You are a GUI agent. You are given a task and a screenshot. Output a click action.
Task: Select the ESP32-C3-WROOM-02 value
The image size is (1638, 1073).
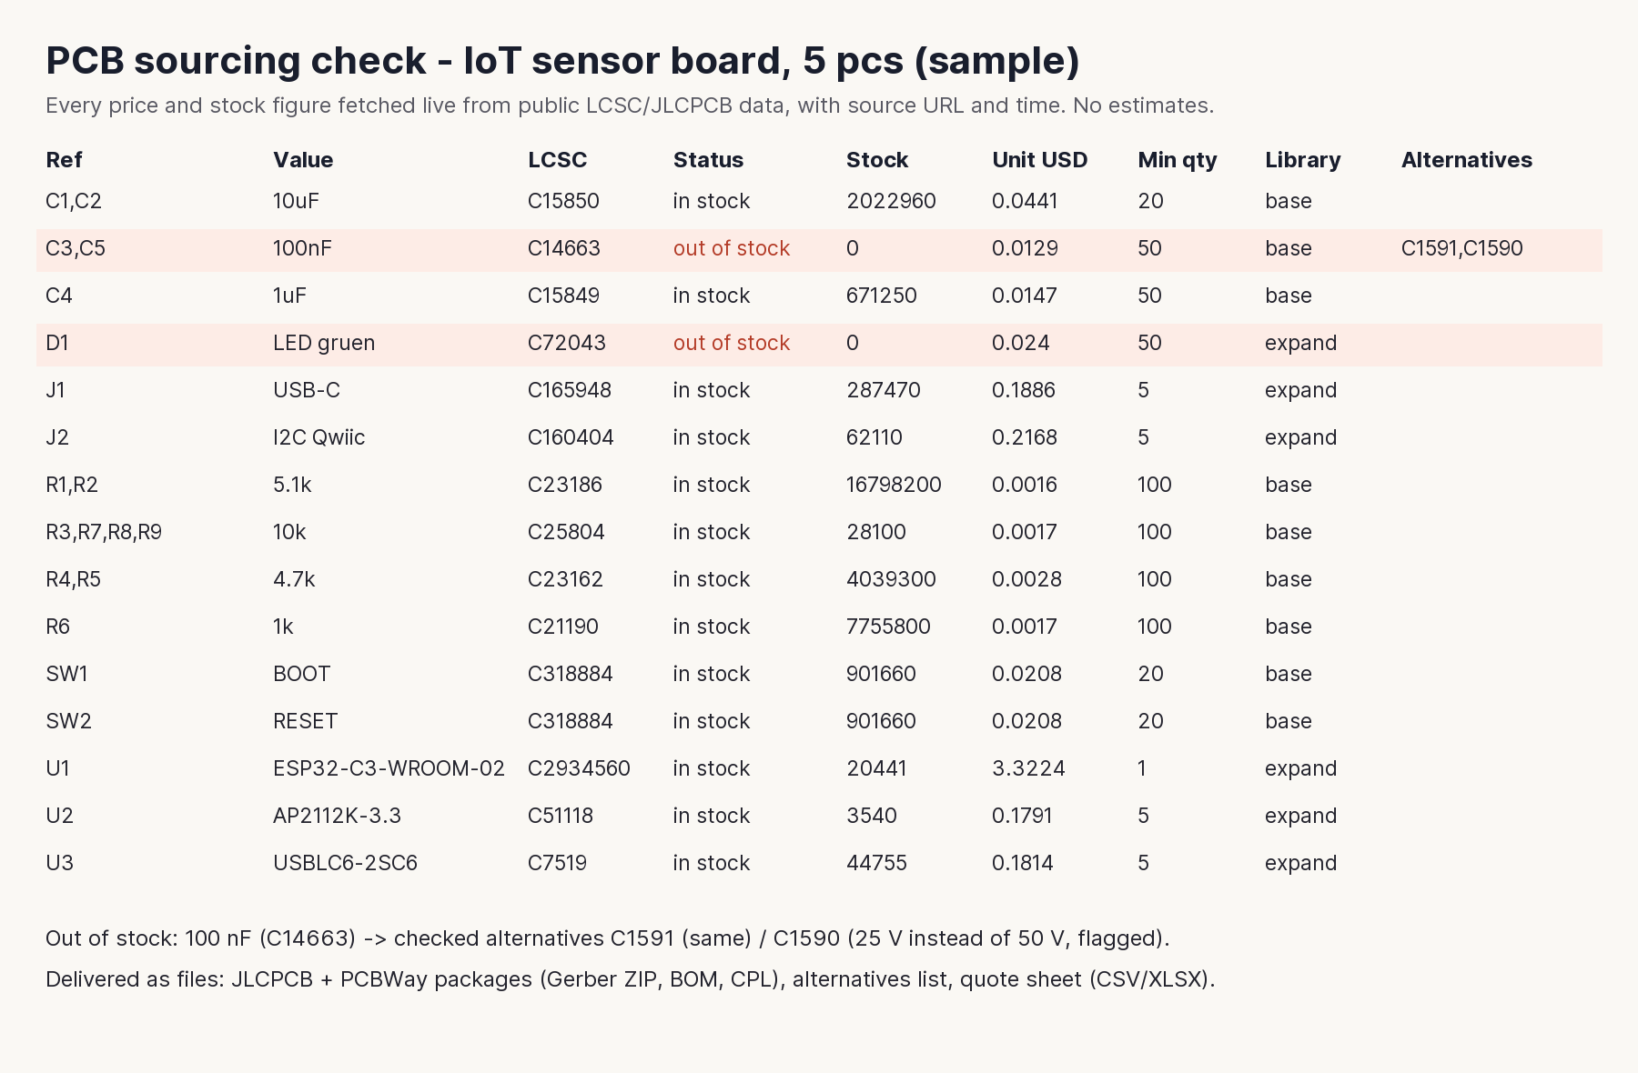(x=389, y=768)
